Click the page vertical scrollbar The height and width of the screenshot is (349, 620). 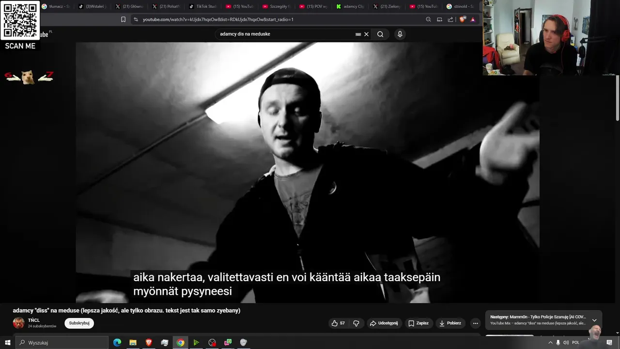(x=618, y=97)
